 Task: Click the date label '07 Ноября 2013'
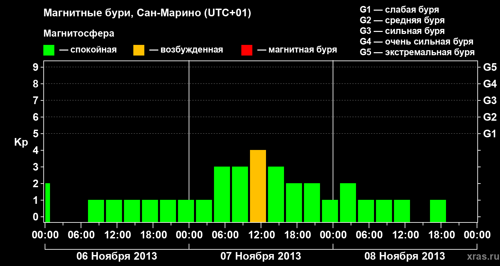click(x=261, y=256)
